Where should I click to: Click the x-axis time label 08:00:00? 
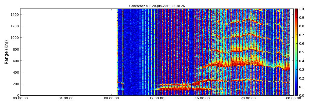coord(111,98)
